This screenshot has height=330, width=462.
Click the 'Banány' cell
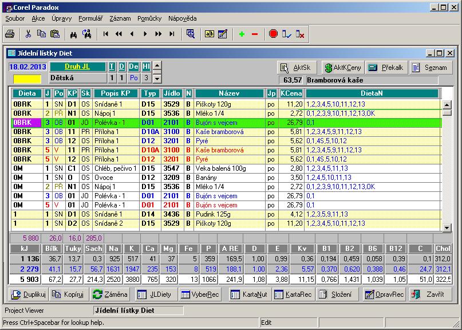point(230,178)
